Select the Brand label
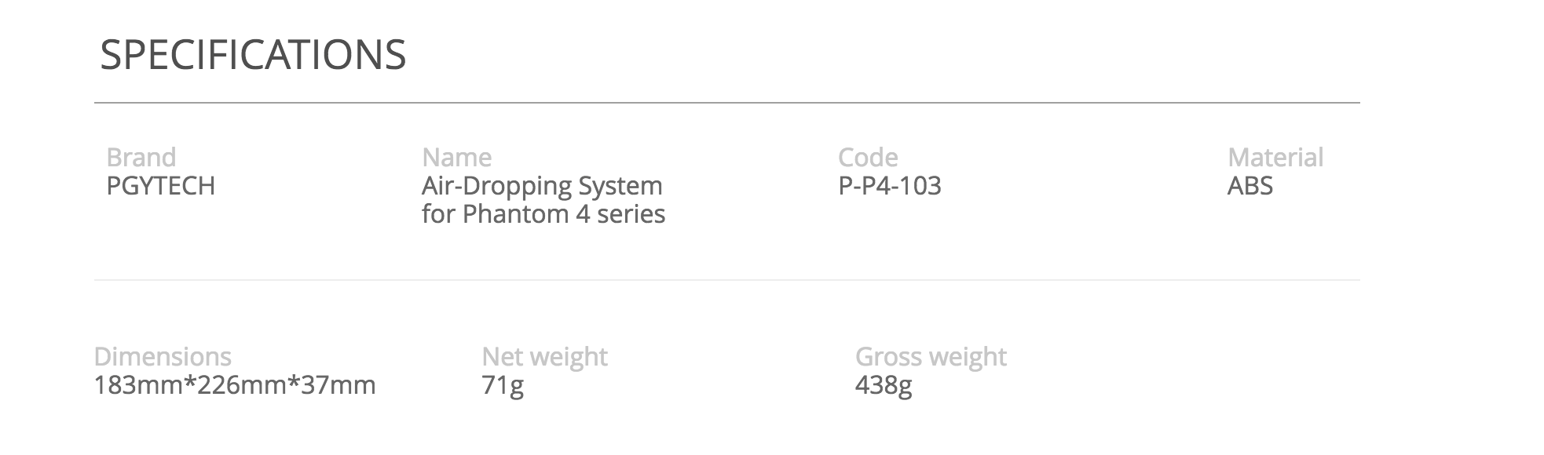Screen dimensions: 1544x455 tap(141, 157)
